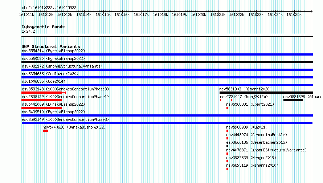
Task: Click red marker under nsv3937839
Action: pos(227,161)
